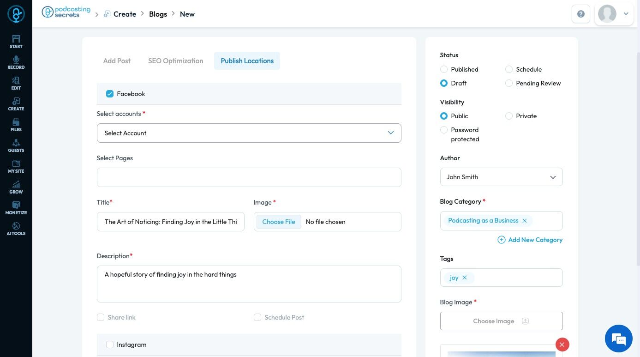Expand the user profile menu chevron
The width and height of the screenshot is (640, 357).
click(626, 14)
